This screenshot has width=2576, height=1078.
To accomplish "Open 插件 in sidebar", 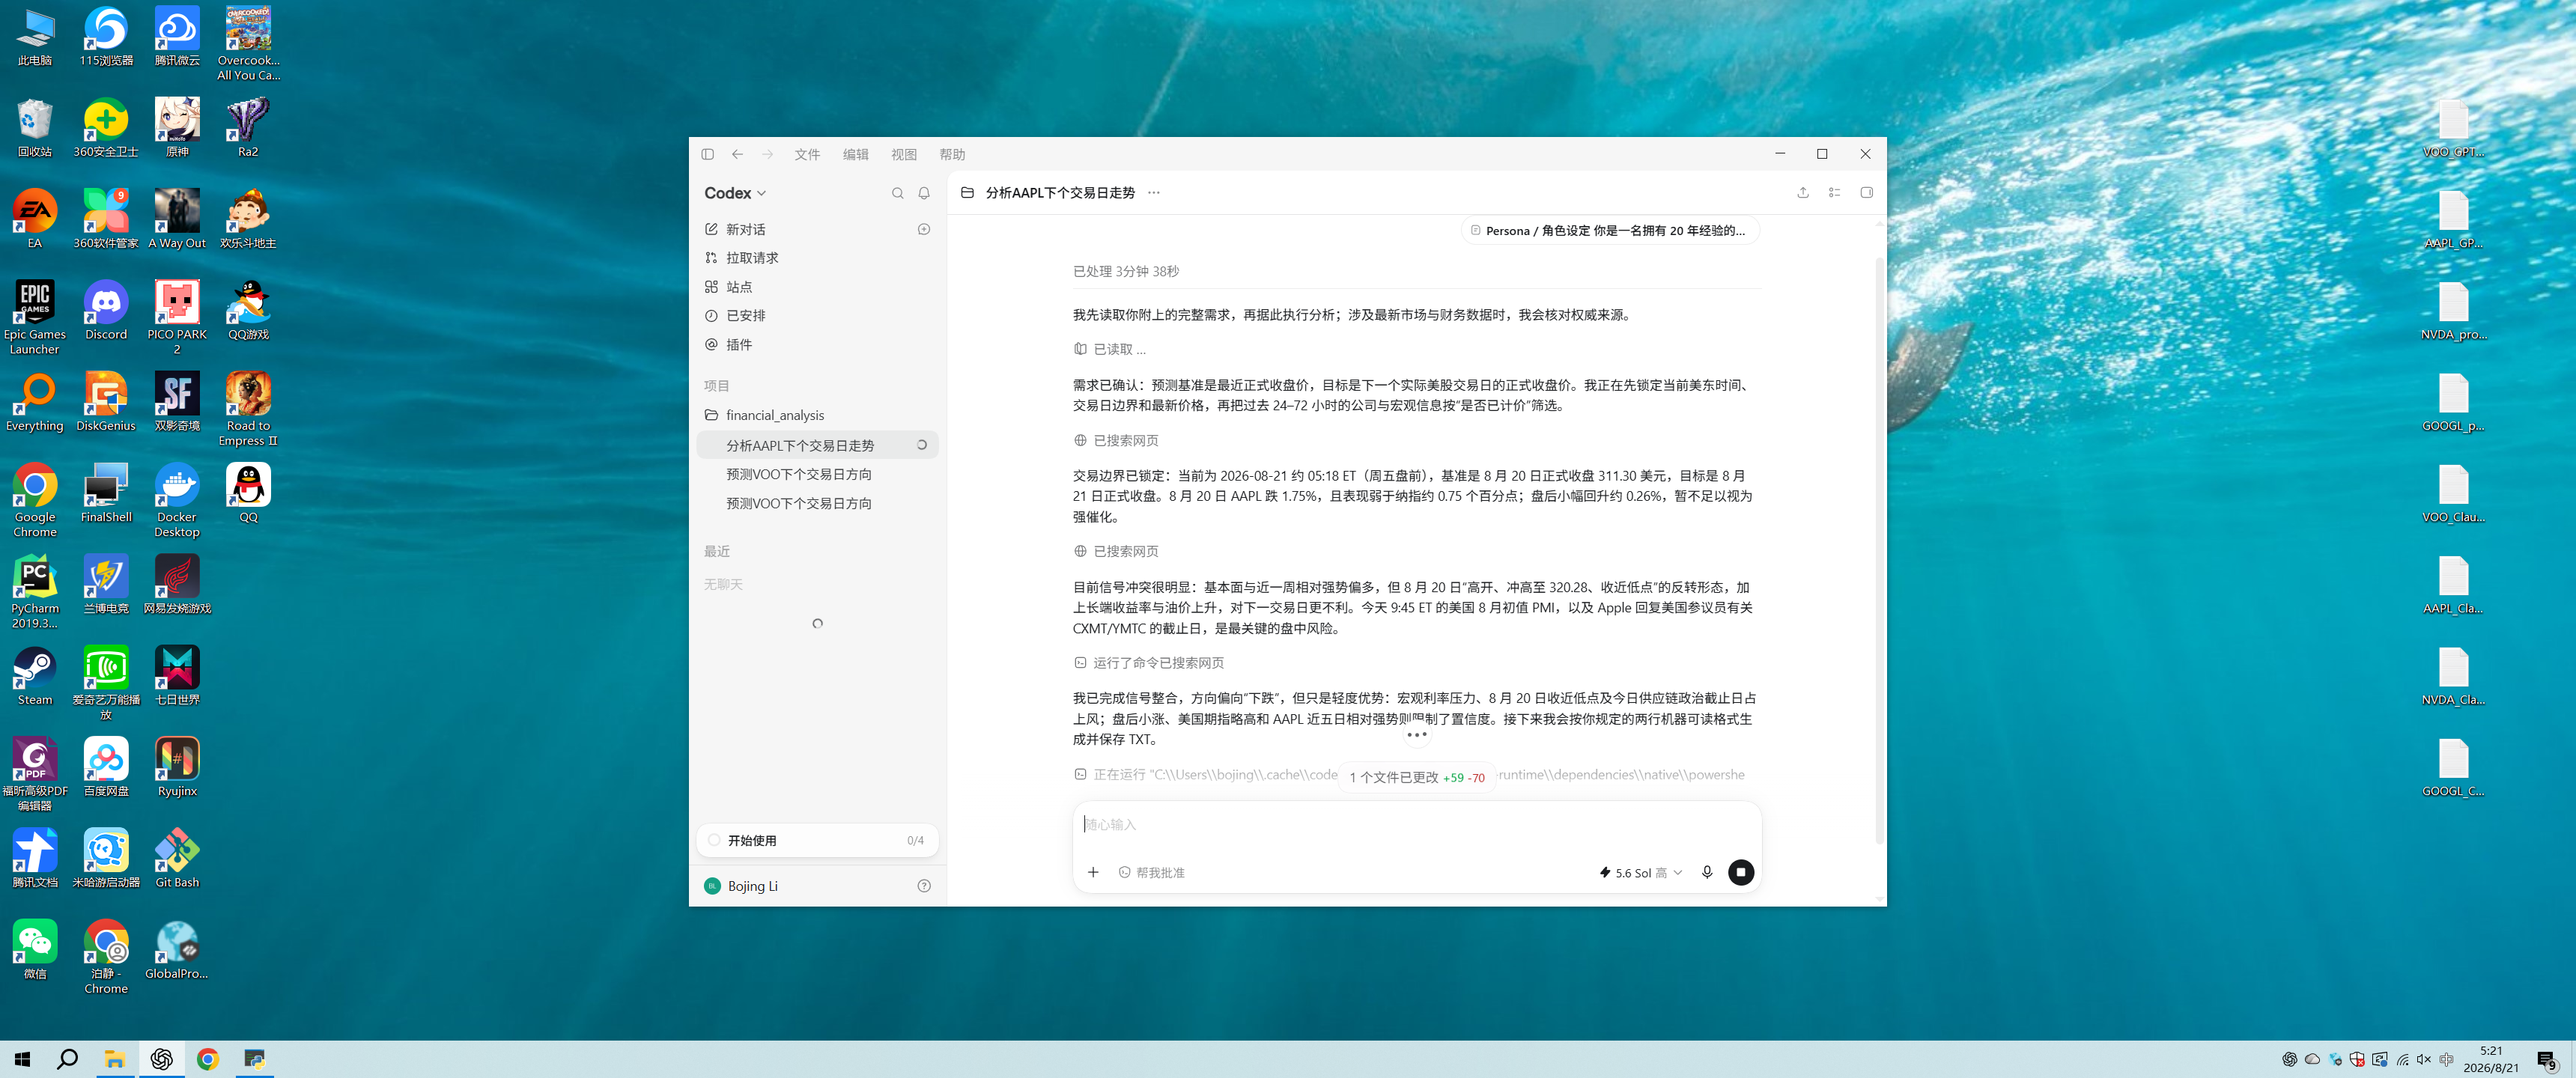I will (x=817, y=344).
